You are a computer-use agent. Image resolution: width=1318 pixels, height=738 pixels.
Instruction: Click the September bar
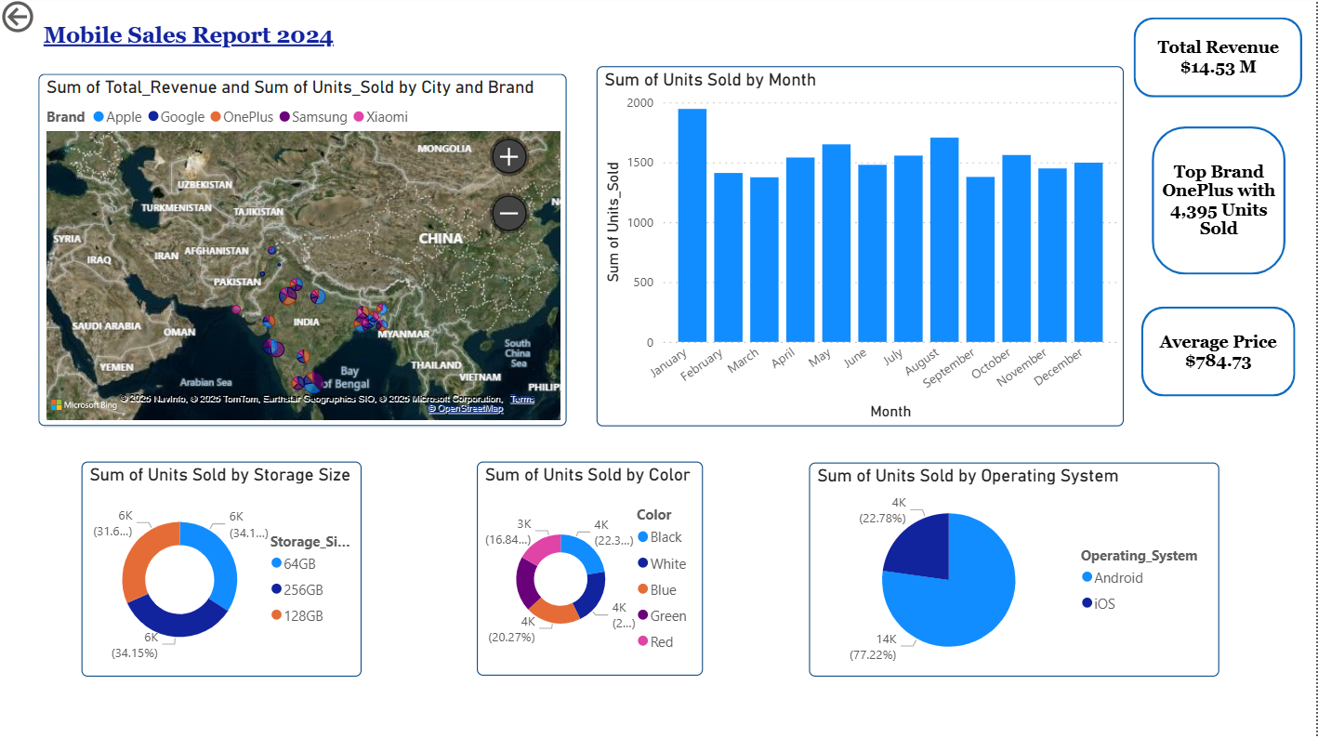click(981, 259)
